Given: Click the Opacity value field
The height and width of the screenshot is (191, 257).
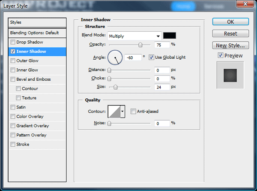Looking at the screenshot, I should click(162, 45).
